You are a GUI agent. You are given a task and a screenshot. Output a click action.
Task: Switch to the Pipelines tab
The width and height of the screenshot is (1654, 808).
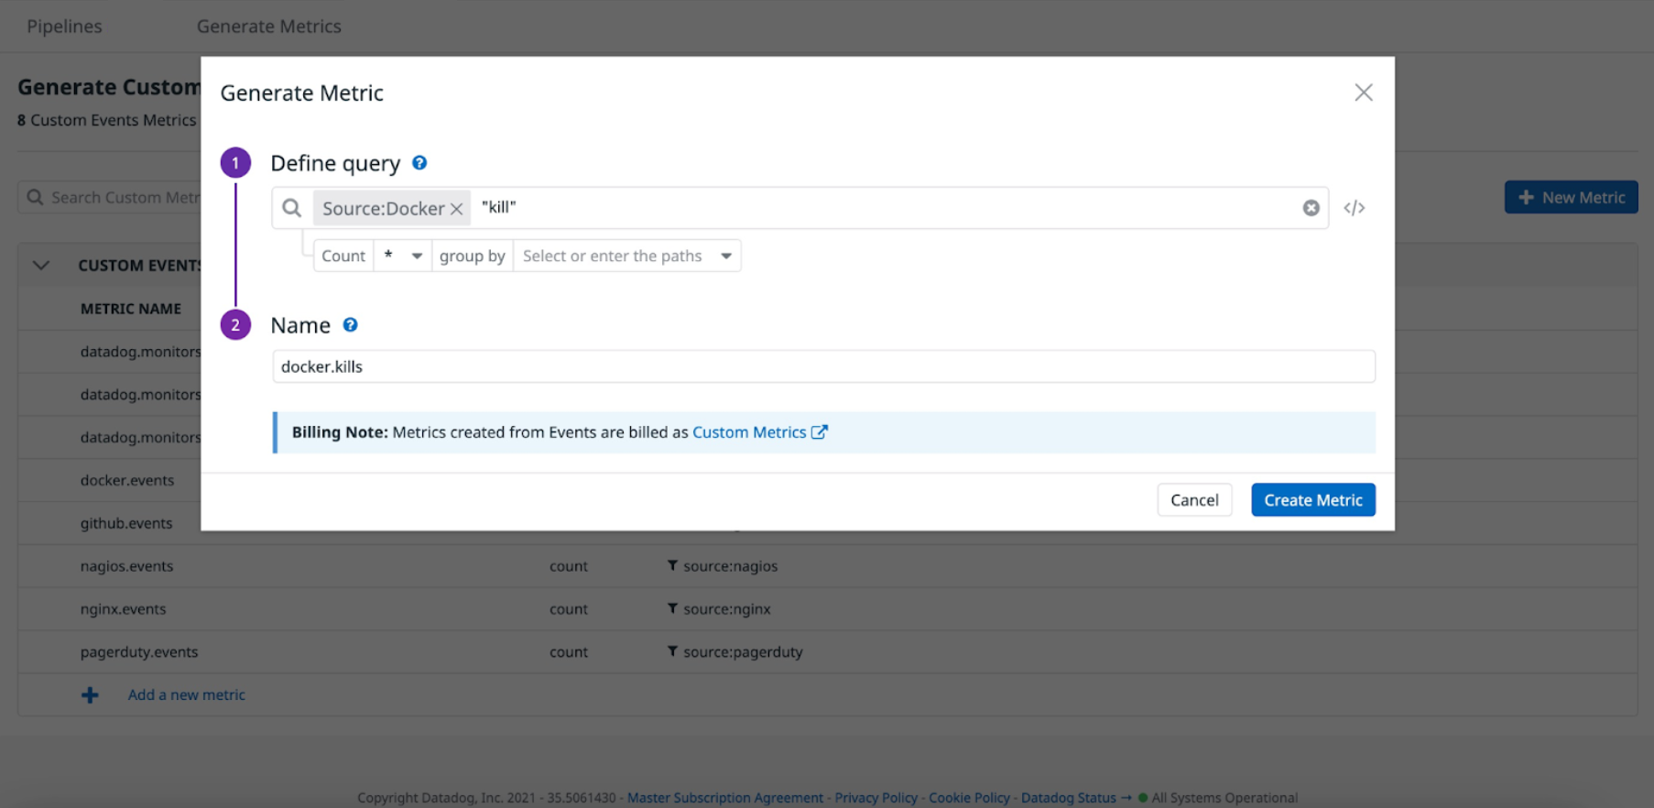click(x=64, y=27)
